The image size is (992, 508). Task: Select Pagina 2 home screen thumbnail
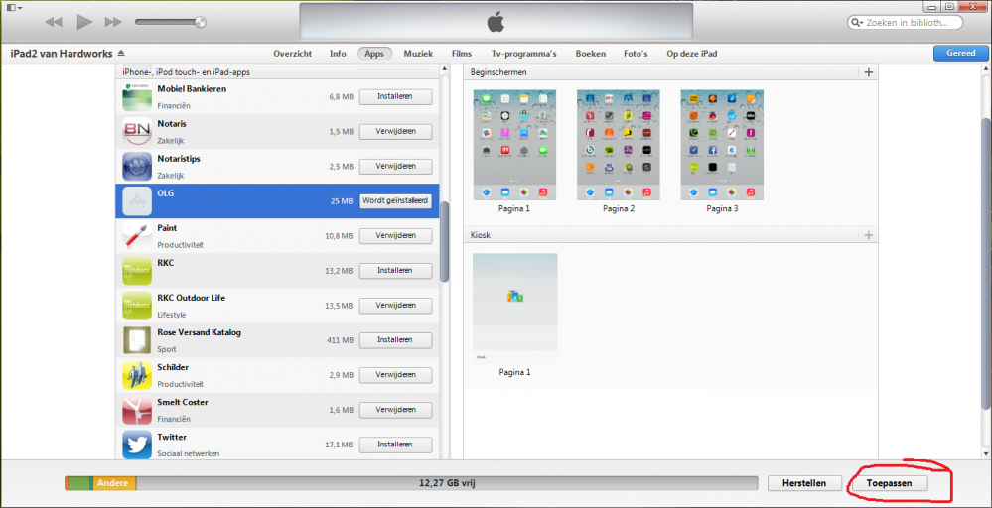tap(618, 145)
